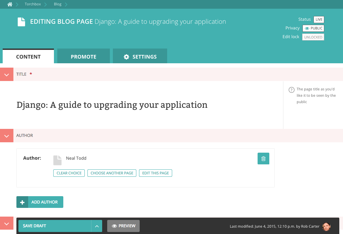Click Rob Carter's avatar thumbnail
343x234 pixels.
[326, 227]
